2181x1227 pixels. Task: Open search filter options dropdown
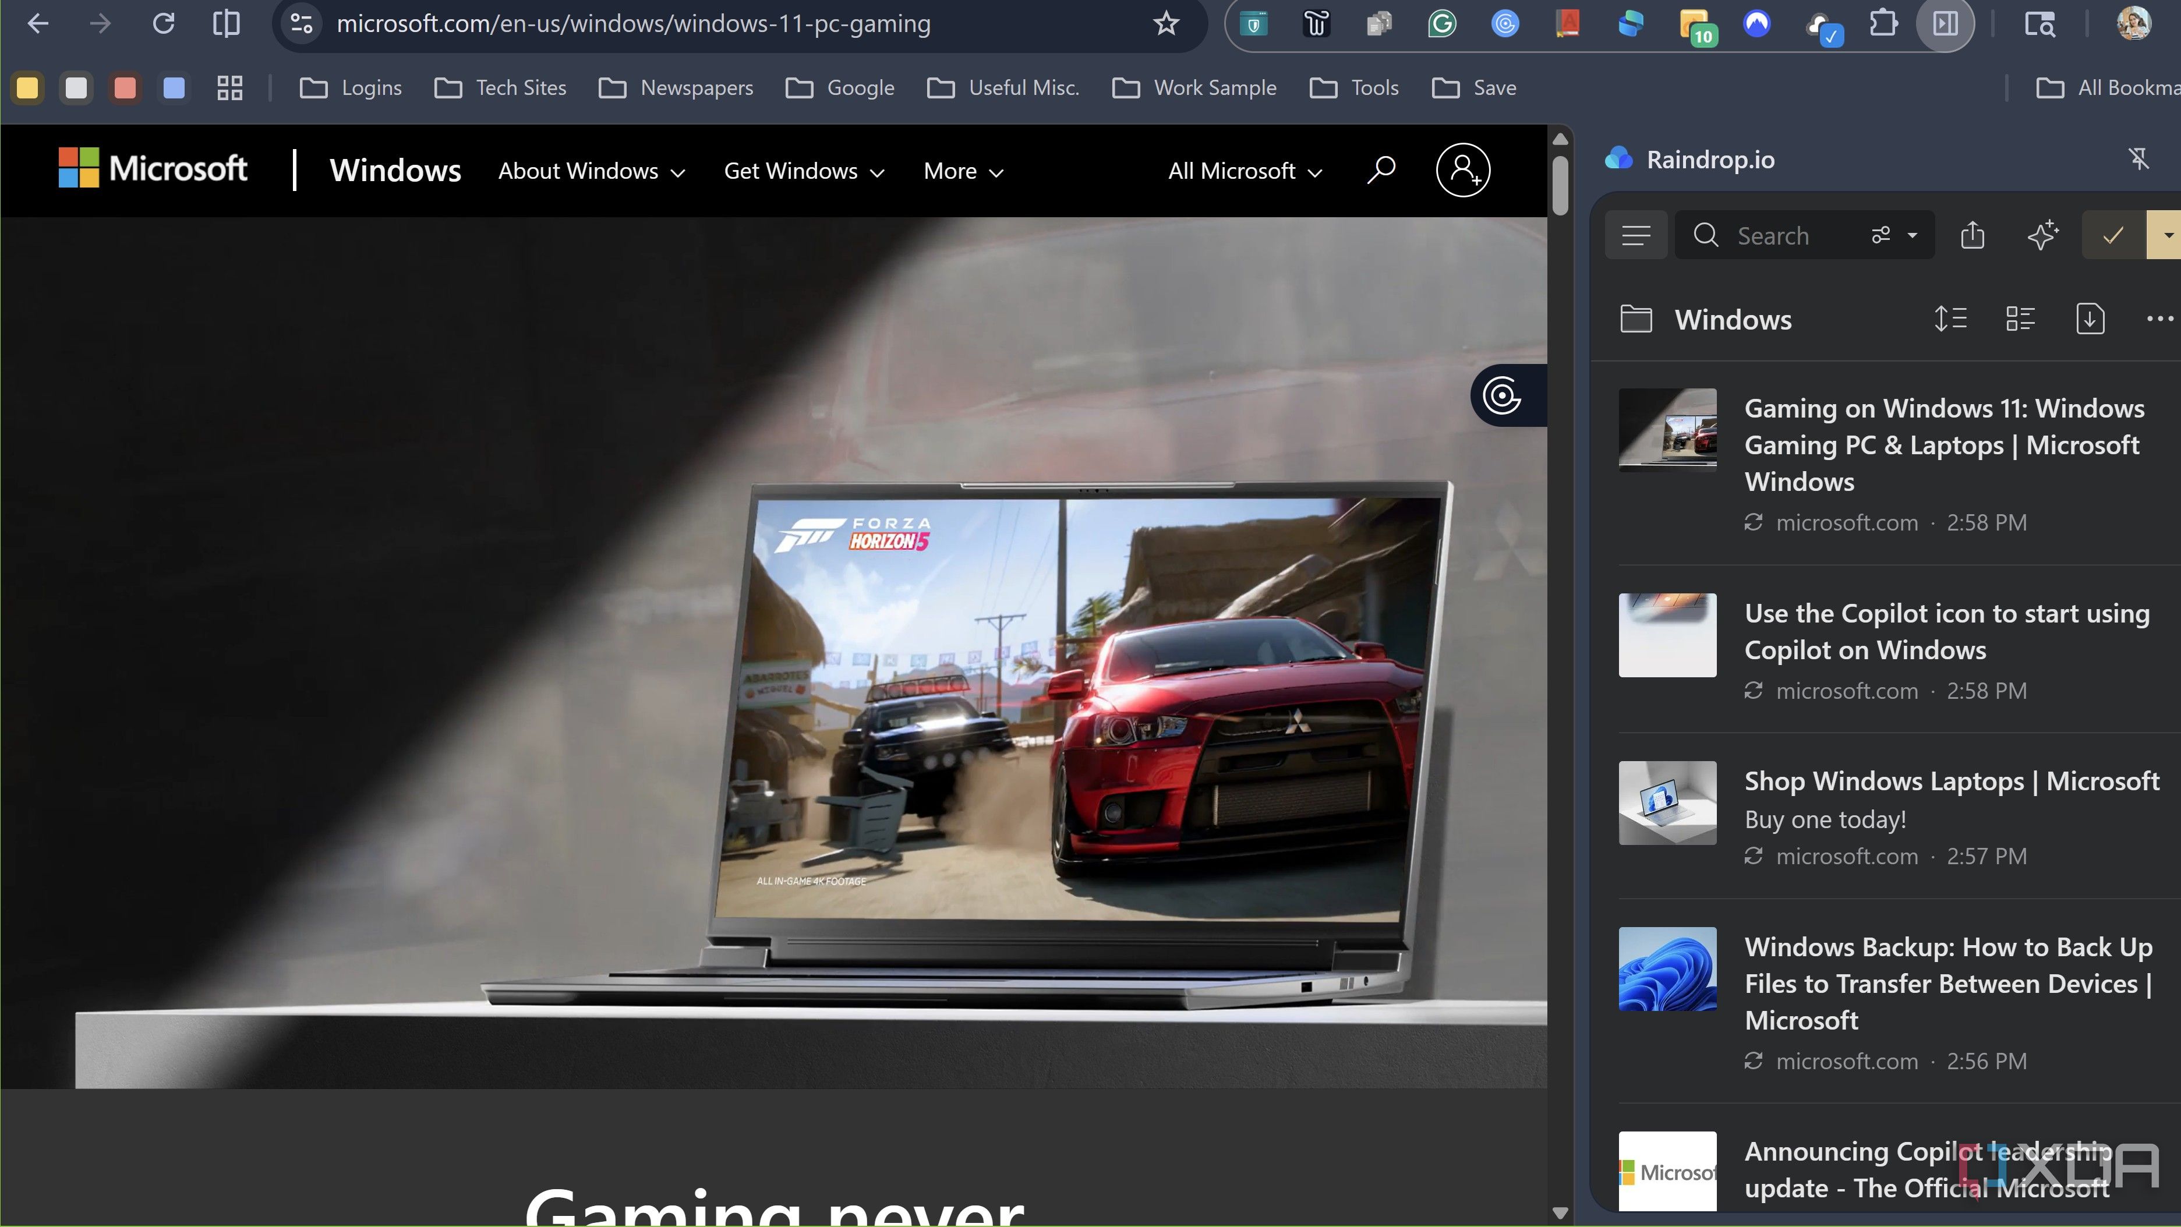1894,235
